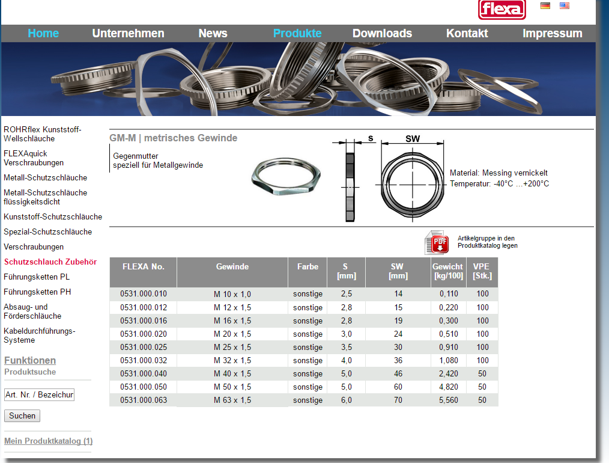Click the FLEXA No. column header
609x463 pixels.
tap(144, 272)
